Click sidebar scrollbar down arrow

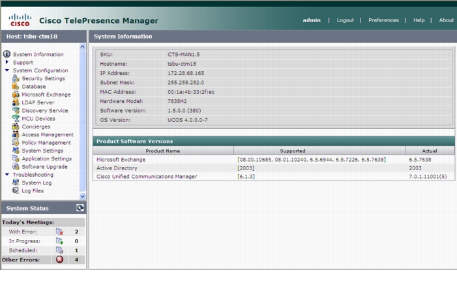83,196
